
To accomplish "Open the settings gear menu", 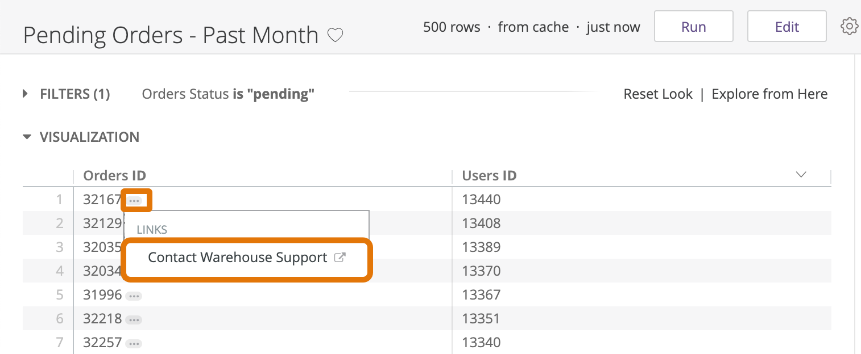I will (x=849, y=26).
